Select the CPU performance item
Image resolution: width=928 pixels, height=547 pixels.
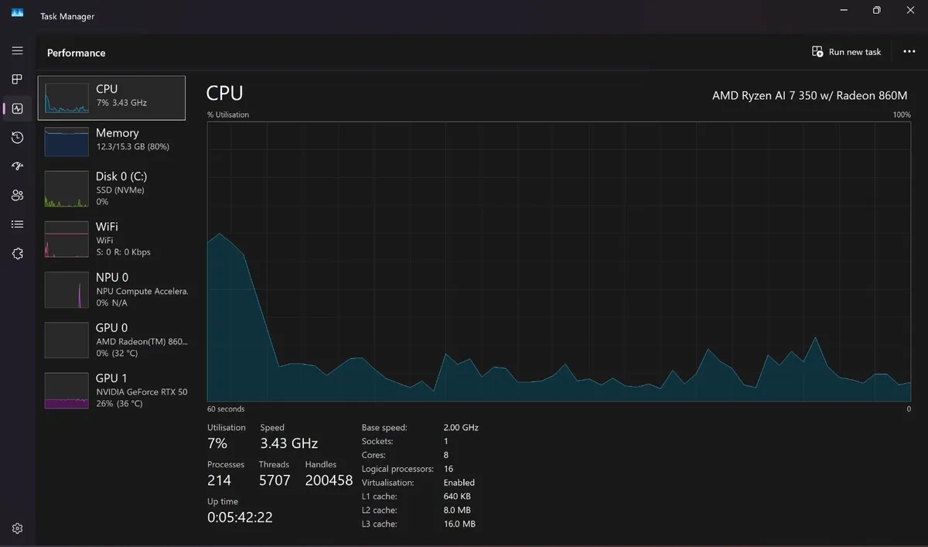point(111,97)
